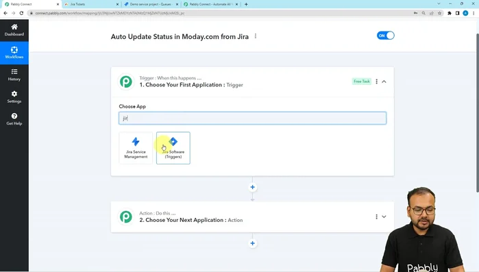Toggle the browser side panel icon

[457, 13]
